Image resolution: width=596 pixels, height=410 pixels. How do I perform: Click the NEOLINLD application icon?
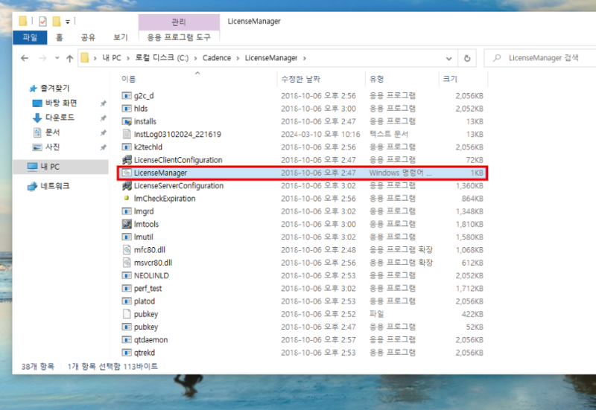[127, 275]
